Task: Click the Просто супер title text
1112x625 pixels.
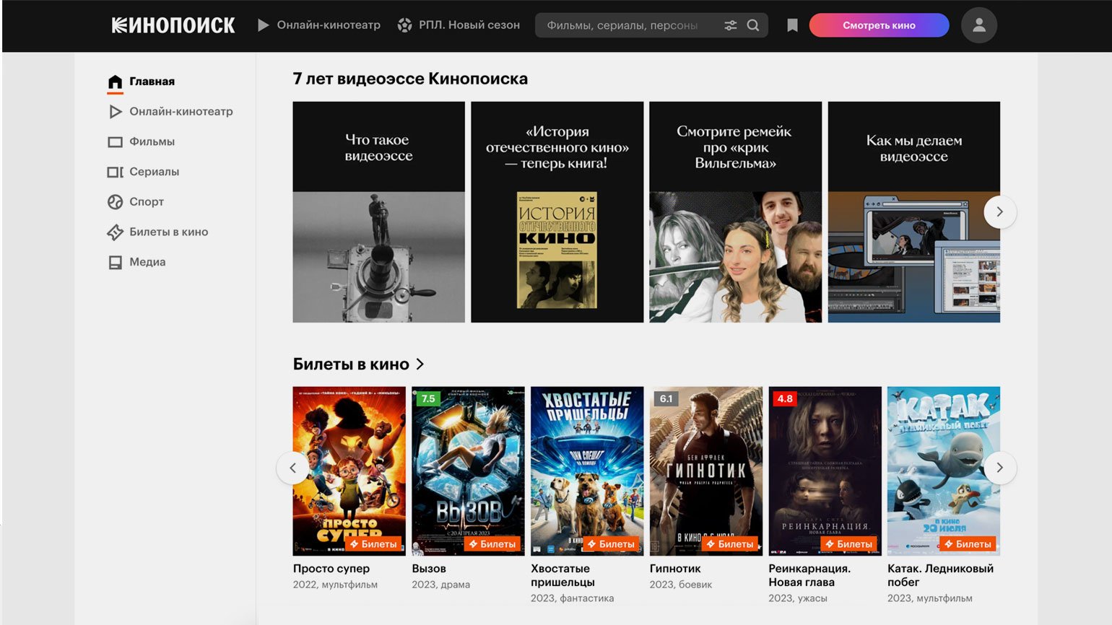Action: (x=331, y=569)
